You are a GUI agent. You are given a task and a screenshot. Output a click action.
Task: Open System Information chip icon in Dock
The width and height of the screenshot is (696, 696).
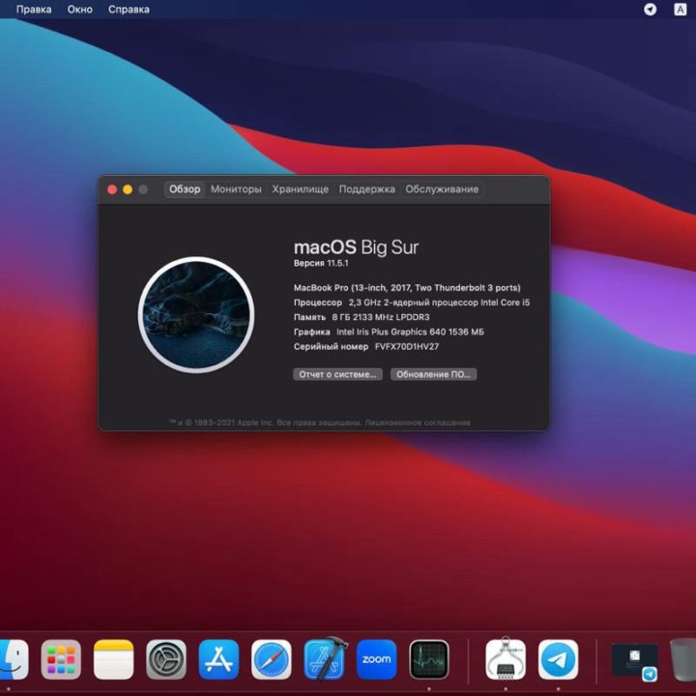coord(506,658)
